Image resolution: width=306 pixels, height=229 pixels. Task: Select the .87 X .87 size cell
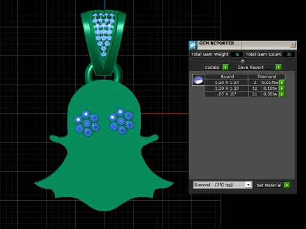tap(226, 94)
